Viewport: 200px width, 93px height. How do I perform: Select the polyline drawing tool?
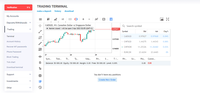tap(40, 44)
